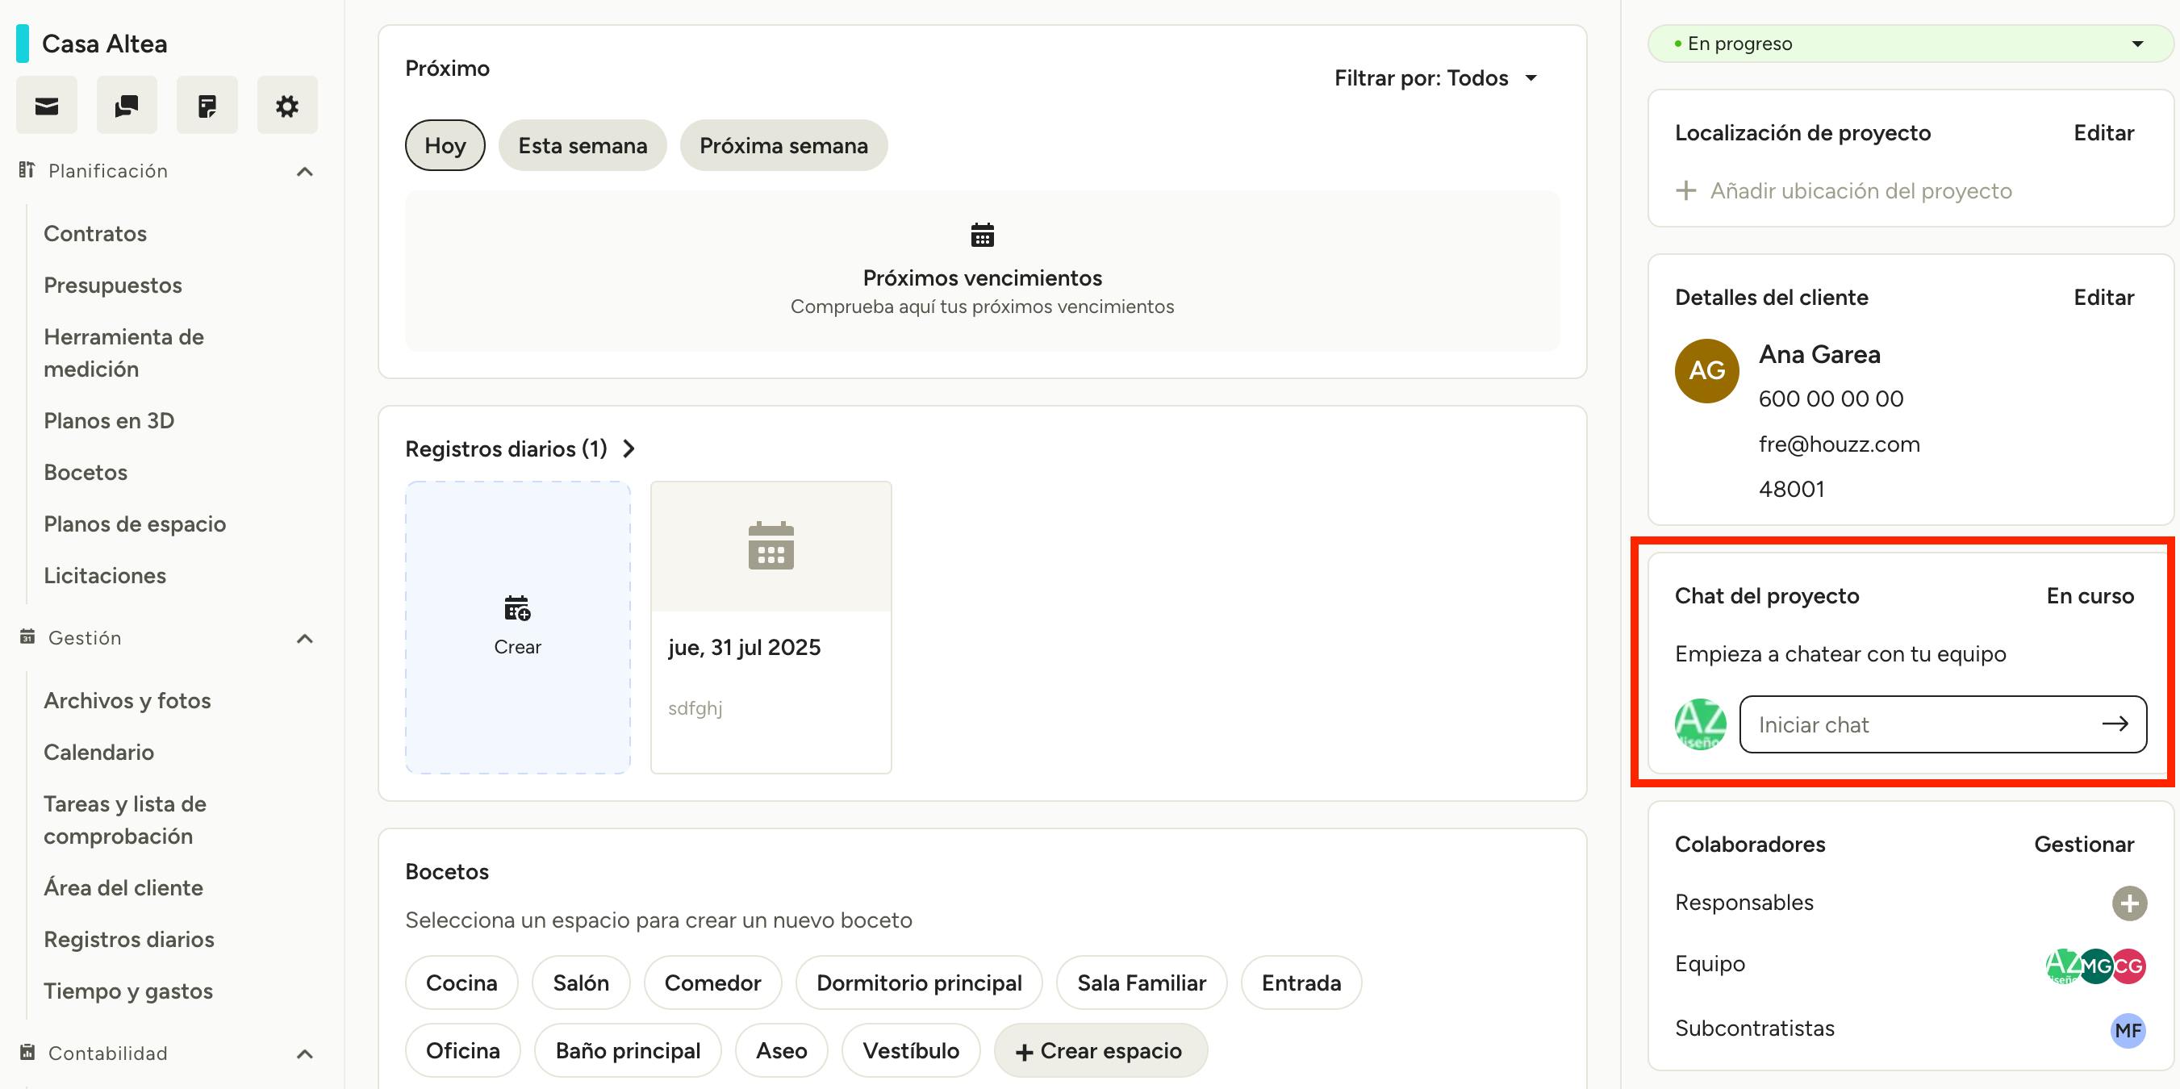Click Editar in Detalles del cliente
Viewport: 2180px width, 1089px height.
tap(2103, 298)
